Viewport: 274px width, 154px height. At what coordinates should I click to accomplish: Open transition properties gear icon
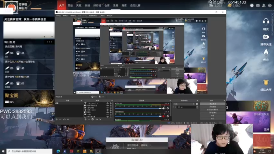tap(197, 104)
